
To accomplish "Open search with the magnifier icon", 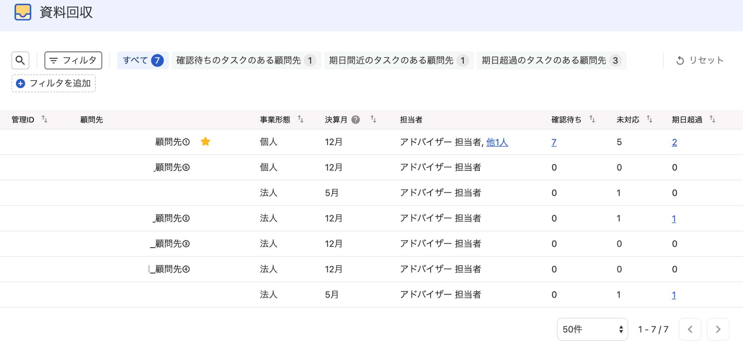I will (x=20, y=60).
